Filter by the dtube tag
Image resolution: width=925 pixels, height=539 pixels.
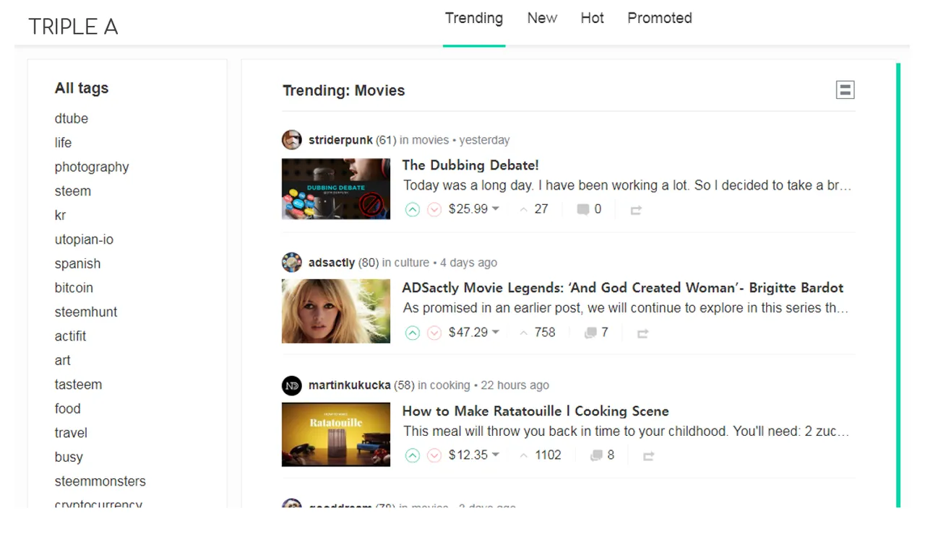72,118
